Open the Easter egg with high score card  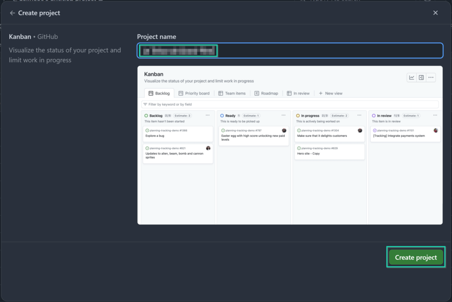(x=254, y=136)
